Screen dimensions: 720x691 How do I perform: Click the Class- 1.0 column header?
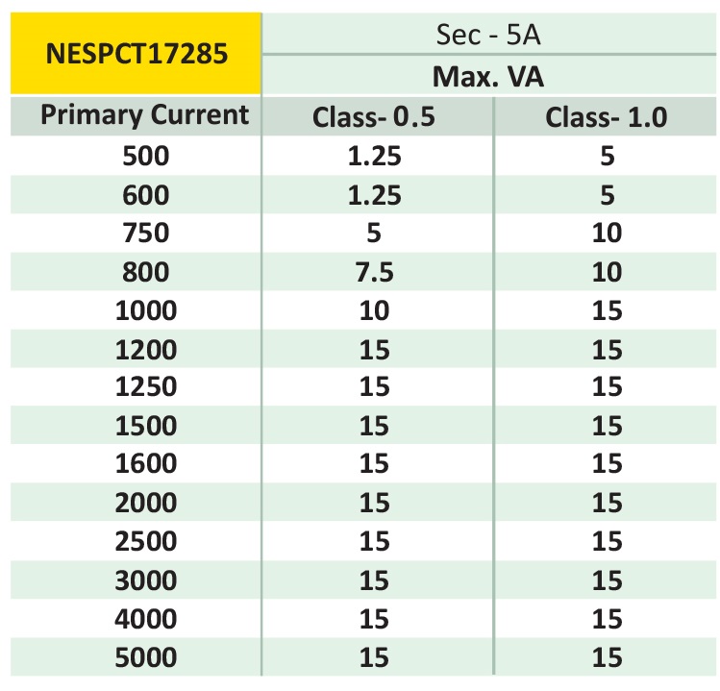[607, 117]
